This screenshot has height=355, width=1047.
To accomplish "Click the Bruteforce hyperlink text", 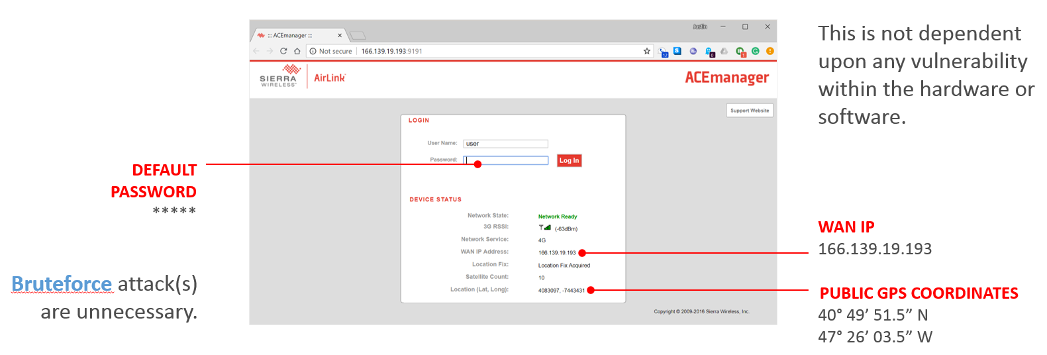I will point(62,284).
